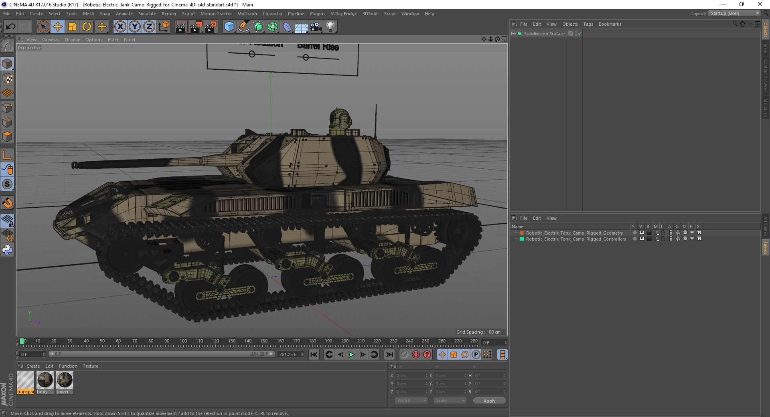This screenshot has width=770, height=417.
Task: Switch to Model mode
Action: coord(7,64)
